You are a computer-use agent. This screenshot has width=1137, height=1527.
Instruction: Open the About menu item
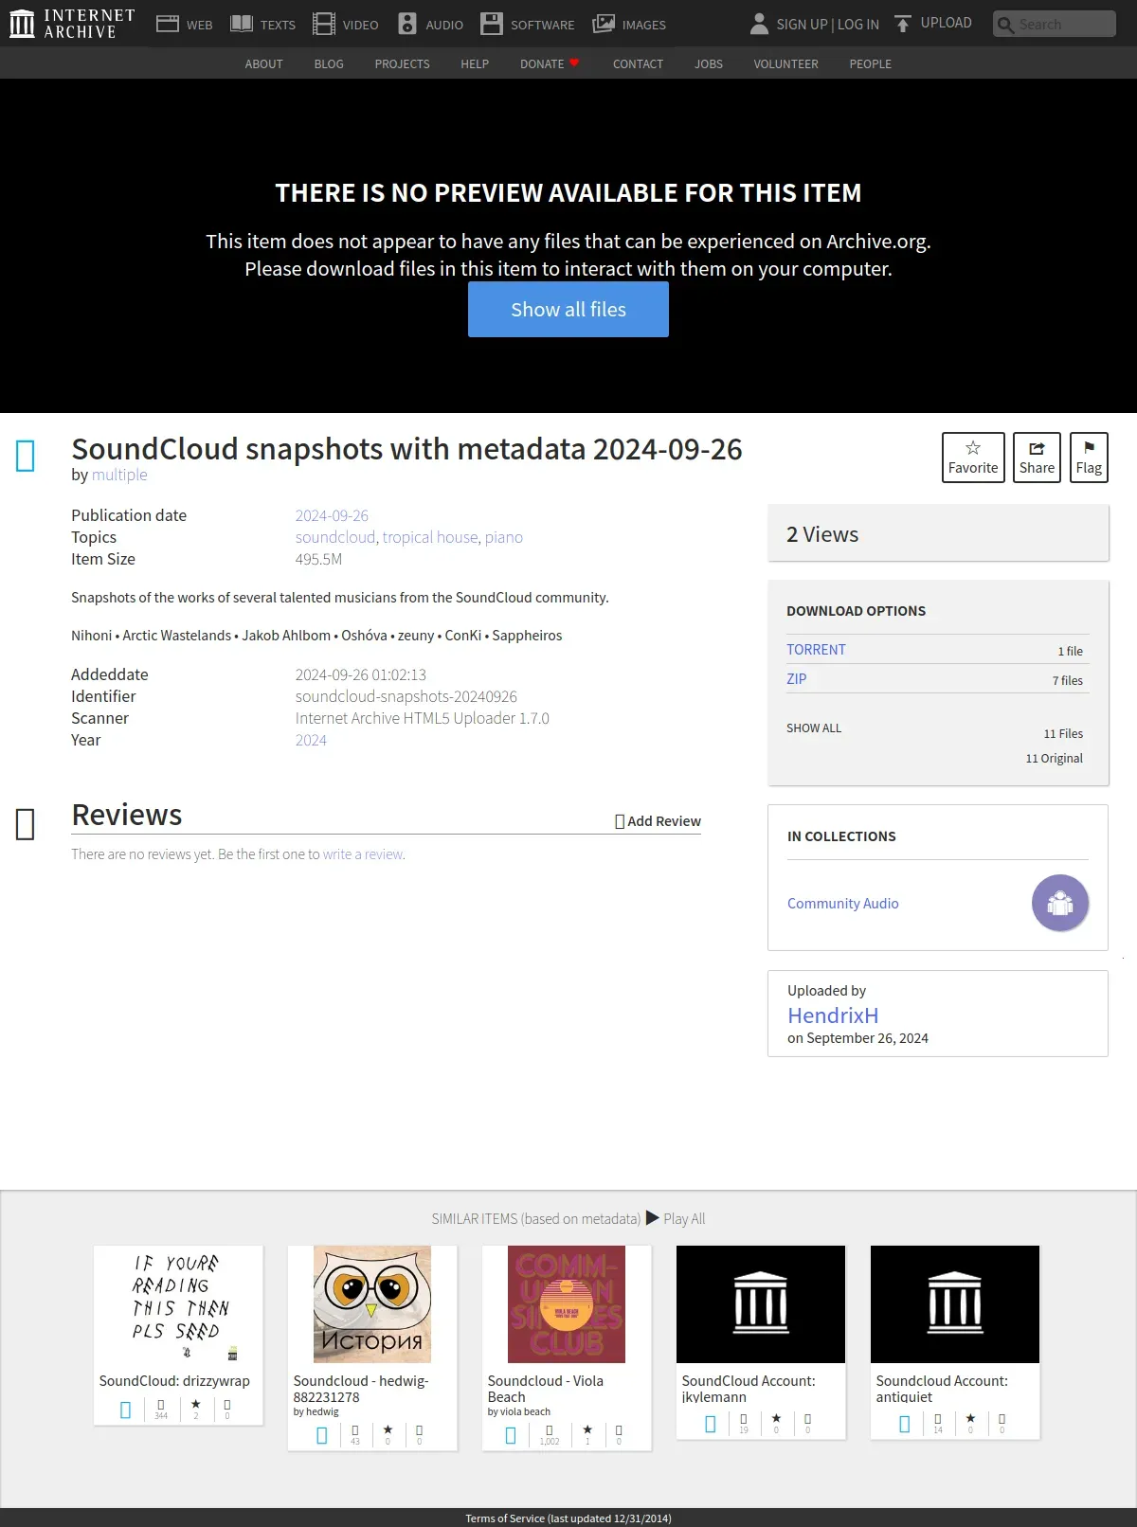tap(264, 63)
